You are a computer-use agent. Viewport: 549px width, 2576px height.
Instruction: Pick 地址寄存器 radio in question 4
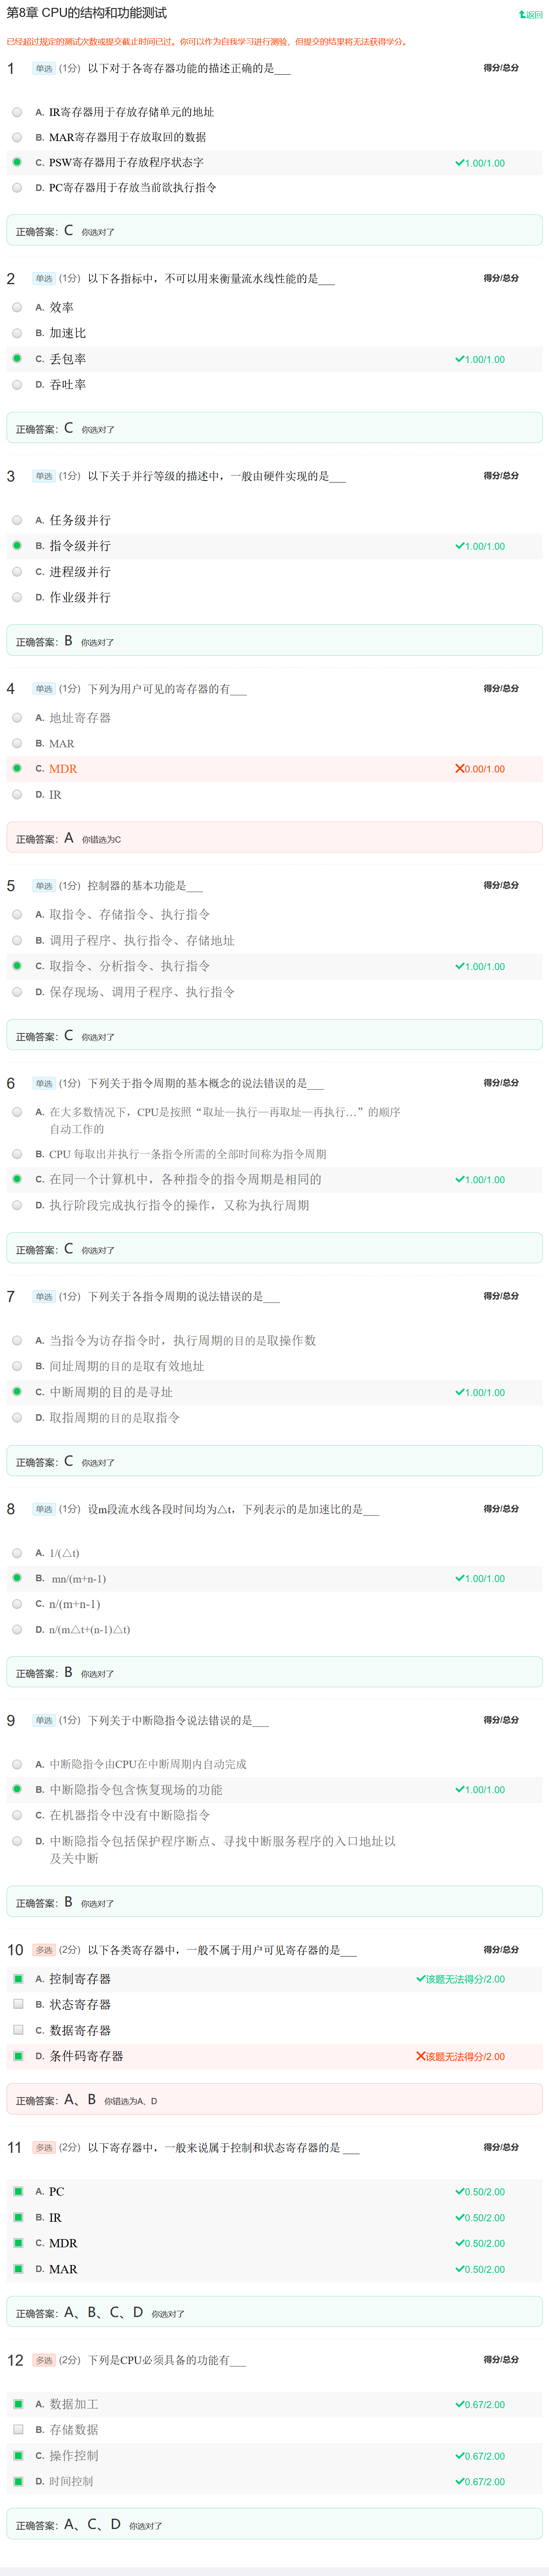[x=17, y=717]
